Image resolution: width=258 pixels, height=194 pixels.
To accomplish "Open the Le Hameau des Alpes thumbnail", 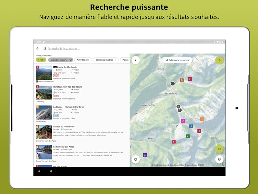I will pos(44,152).
